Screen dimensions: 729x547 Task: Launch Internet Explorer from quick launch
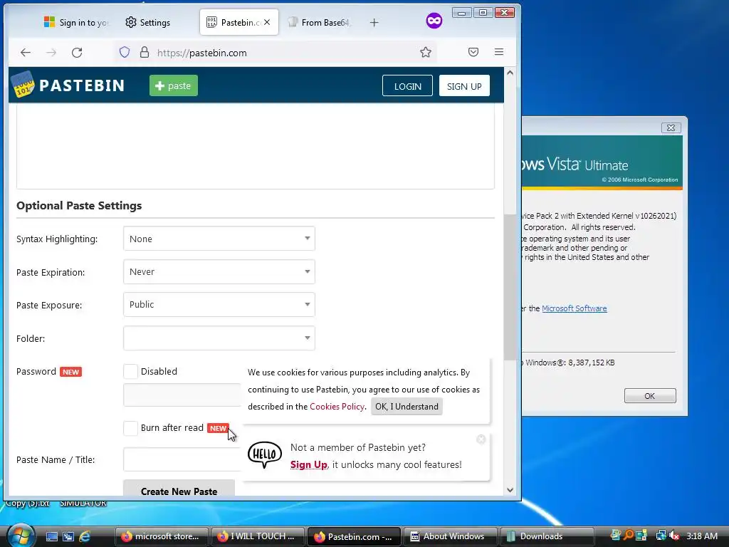(85, 536)
